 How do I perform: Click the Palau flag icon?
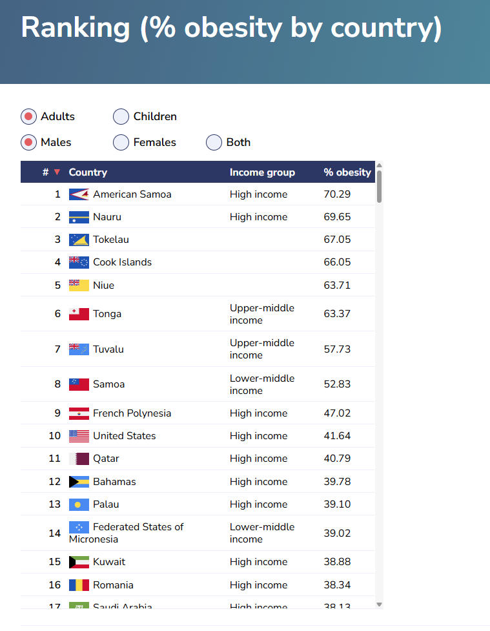point(79,504)
